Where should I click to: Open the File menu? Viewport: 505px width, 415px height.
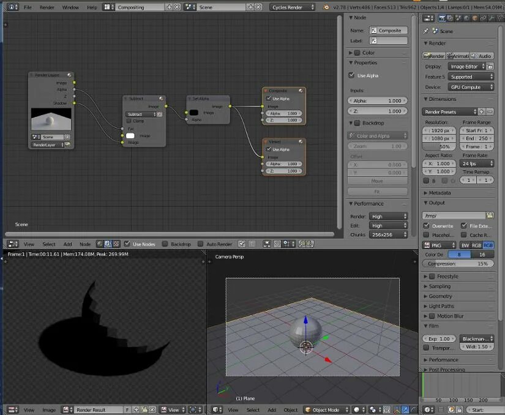(28, 7)
